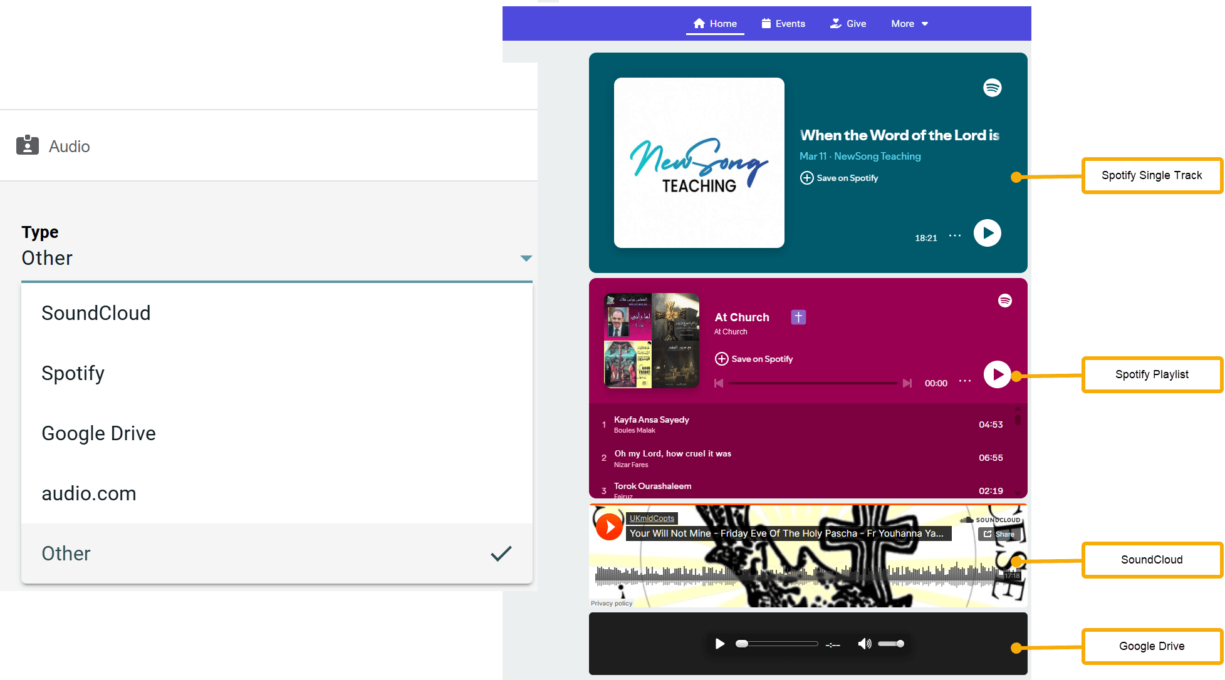Viewport: 1225px width, 680px height.
Task: Go to the Home tab
Action: tap(715, 24)
